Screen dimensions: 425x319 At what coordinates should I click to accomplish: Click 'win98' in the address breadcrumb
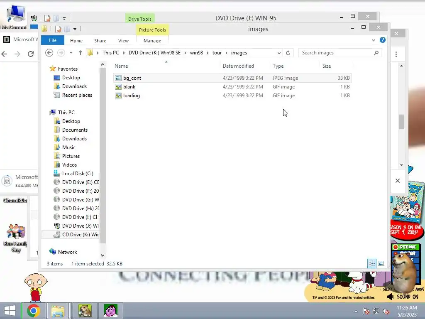pyautogui.click(x=196, y=53)
